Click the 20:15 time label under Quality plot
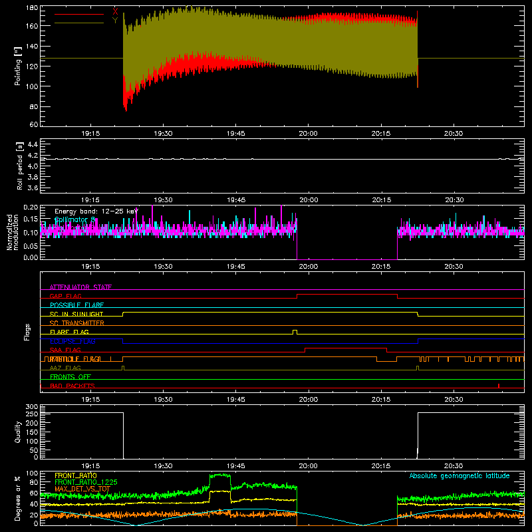The height and width of the screenshot is (532, 532). [381, 466]
